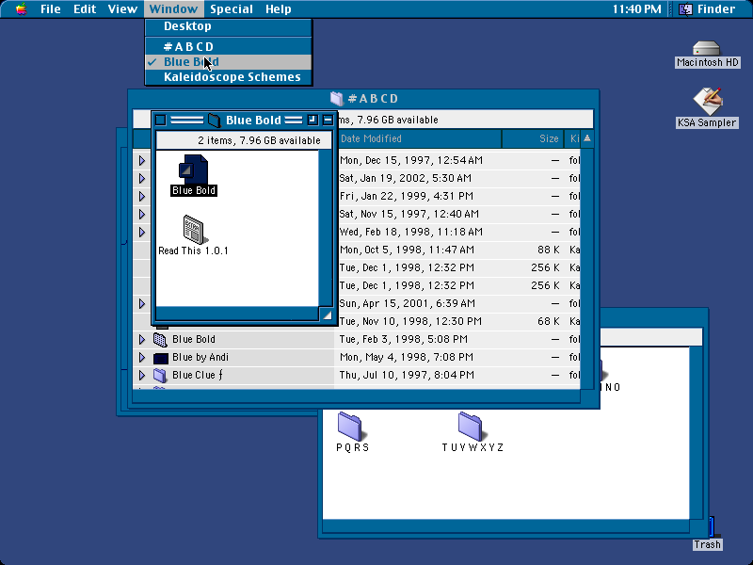This screenshot has width=753, height=565.
Task: Click the # A B C D window title bar
Action: [363, 99]
